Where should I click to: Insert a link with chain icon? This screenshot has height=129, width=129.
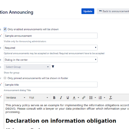[84, 98]
